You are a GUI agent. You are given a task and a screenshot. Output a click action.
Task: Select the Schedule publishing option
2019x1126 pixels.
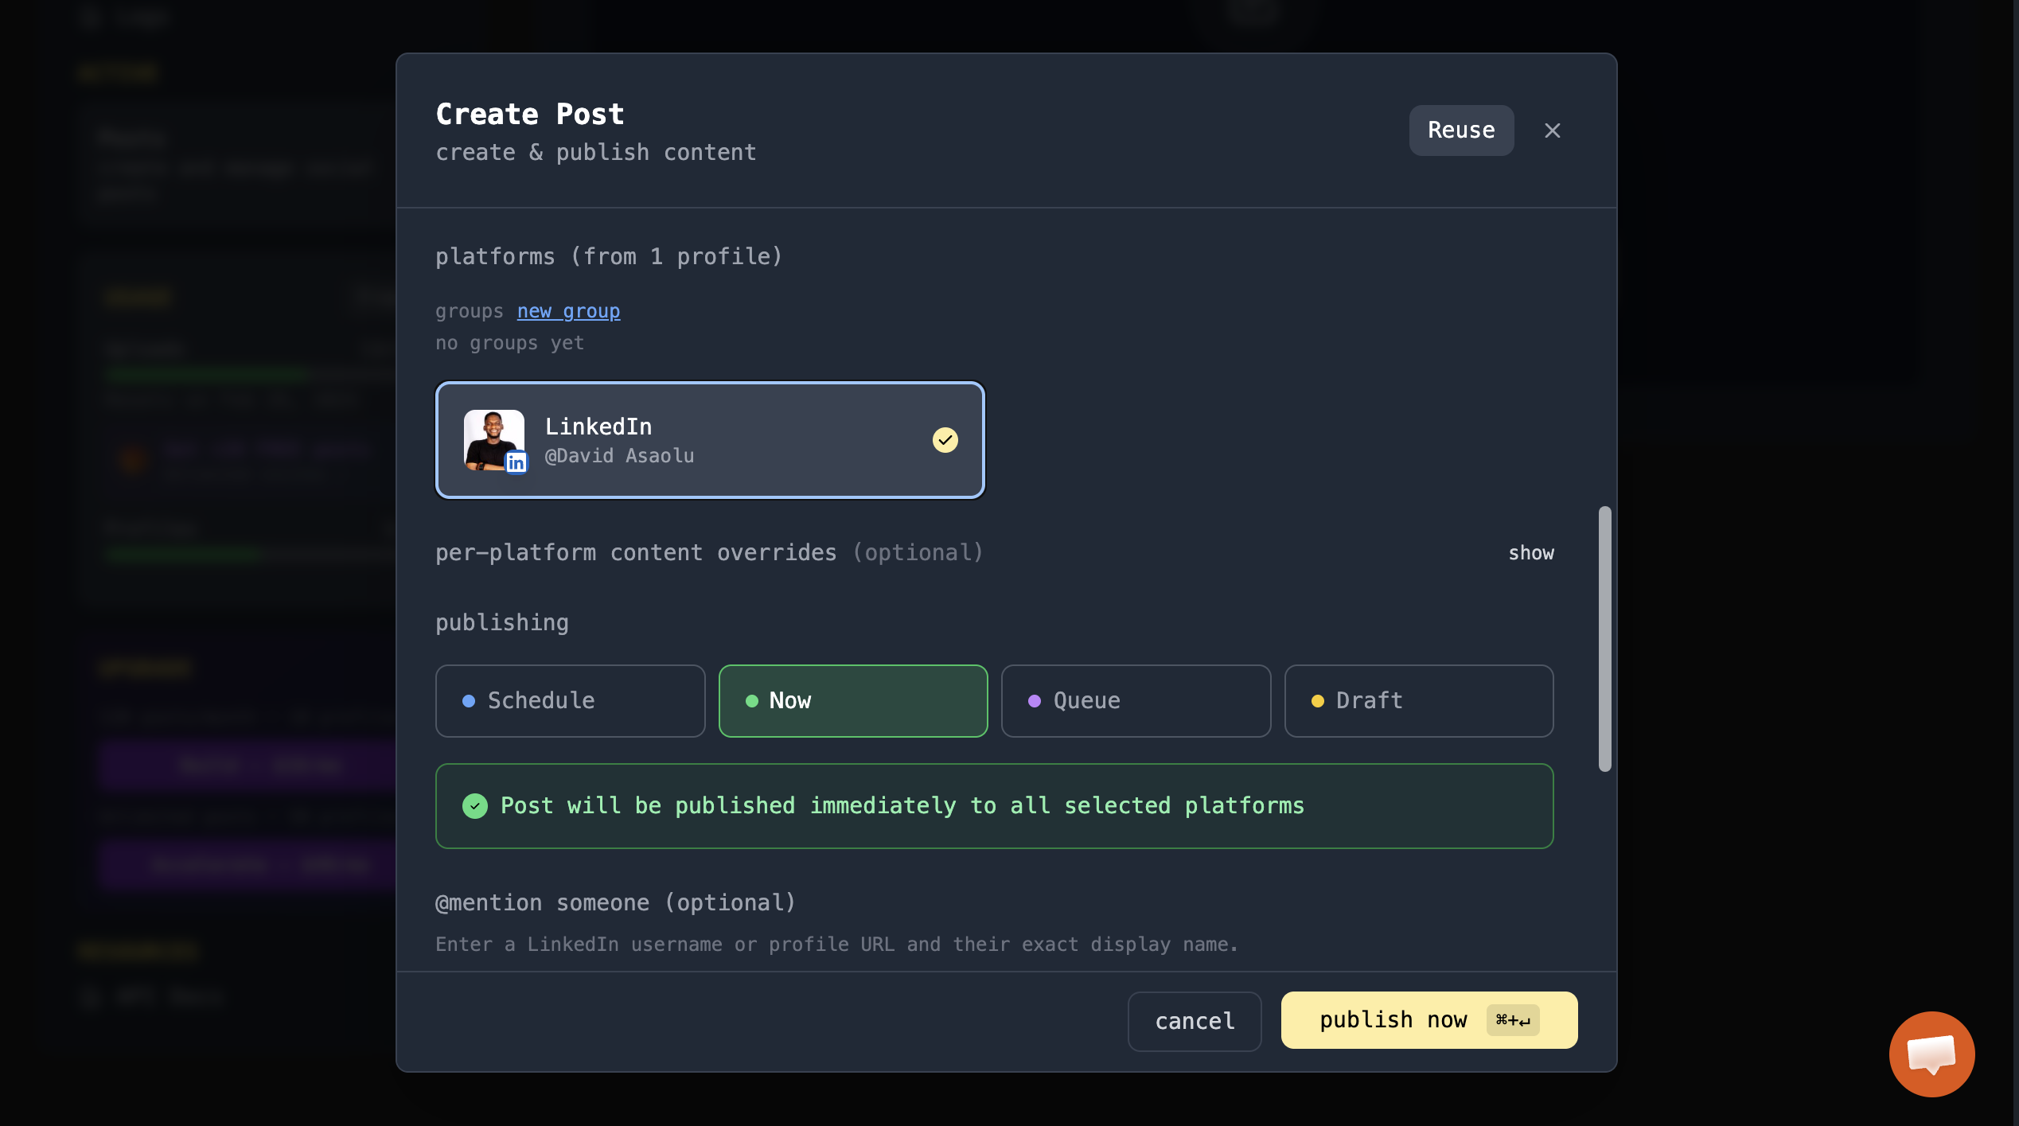coord(570,701)
